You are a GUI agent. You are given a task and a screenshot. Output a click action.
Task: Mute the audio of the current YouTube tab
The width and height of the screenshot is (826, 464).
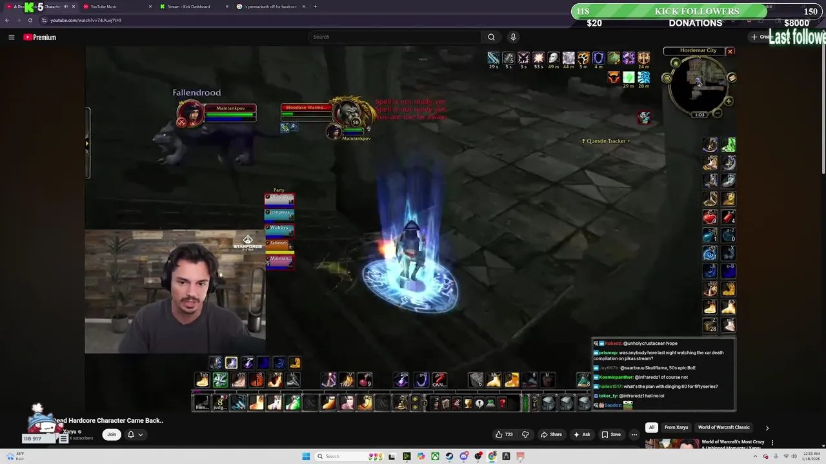click(x=65, y=6)
